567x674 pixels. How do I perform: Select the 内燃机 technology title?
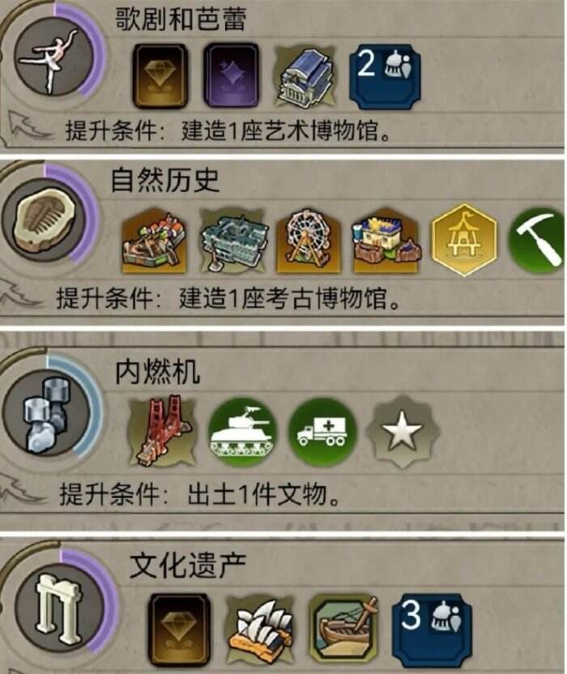[x=157, y=372]
